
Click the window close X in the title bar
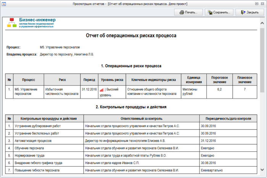262,4
